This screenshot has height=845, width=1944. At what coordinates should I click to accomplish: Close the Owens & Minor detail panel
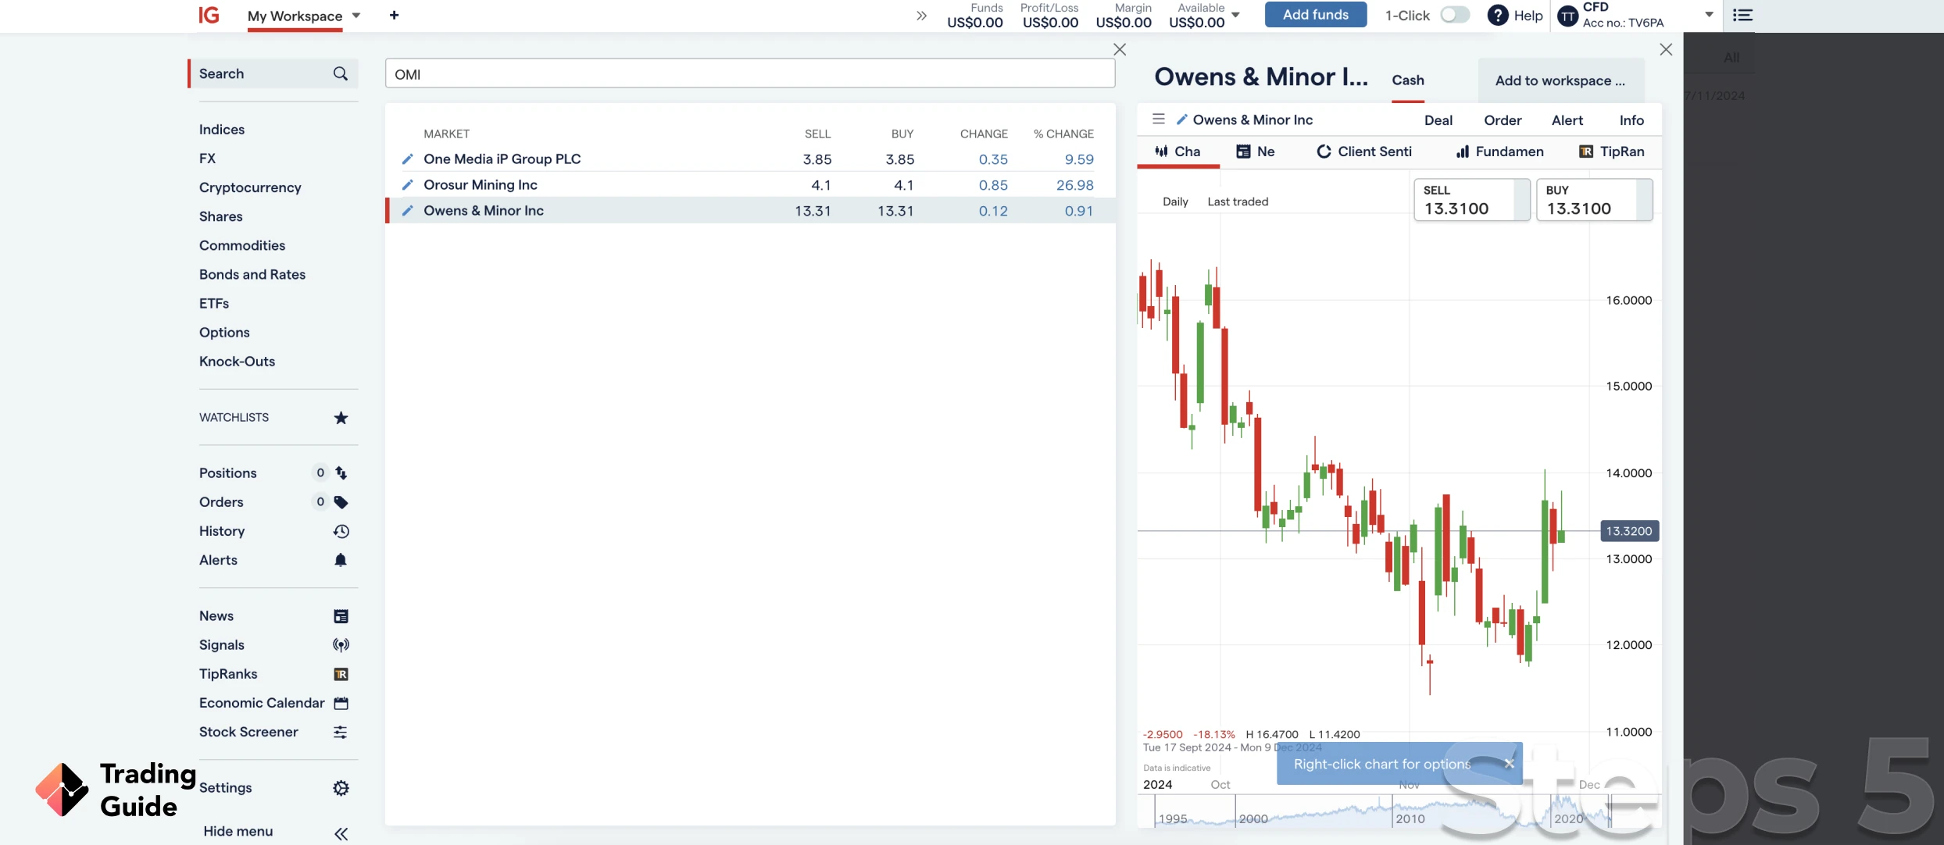click(1666, 49)
